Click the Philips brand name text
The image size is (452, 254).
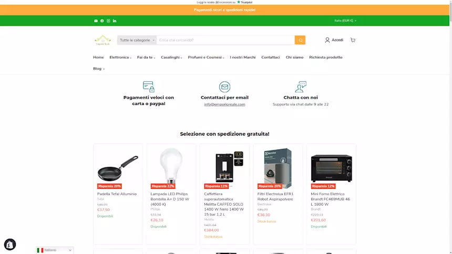coord(155,209)
